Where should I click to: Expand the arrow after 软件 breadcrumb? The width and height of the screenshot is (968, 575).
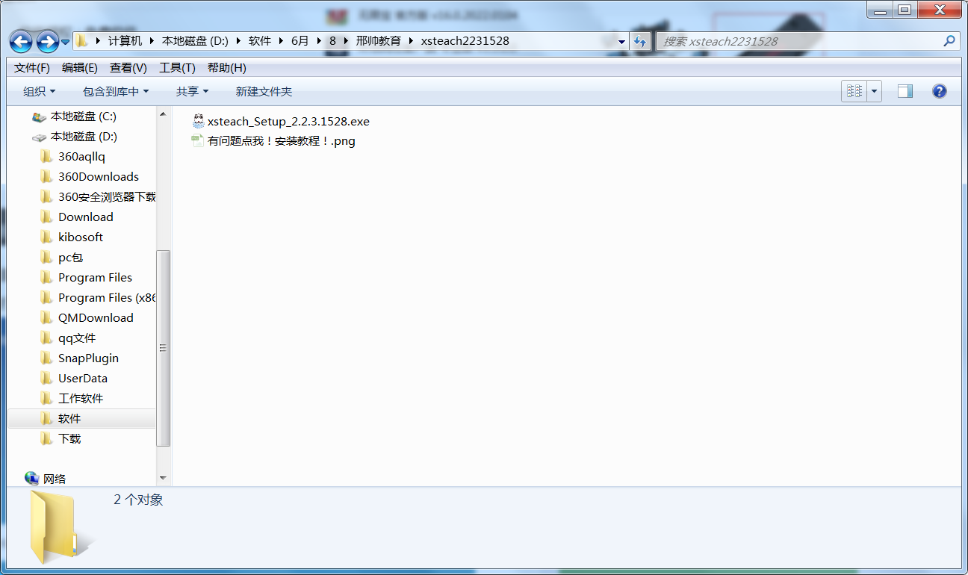tap(281, 41)
